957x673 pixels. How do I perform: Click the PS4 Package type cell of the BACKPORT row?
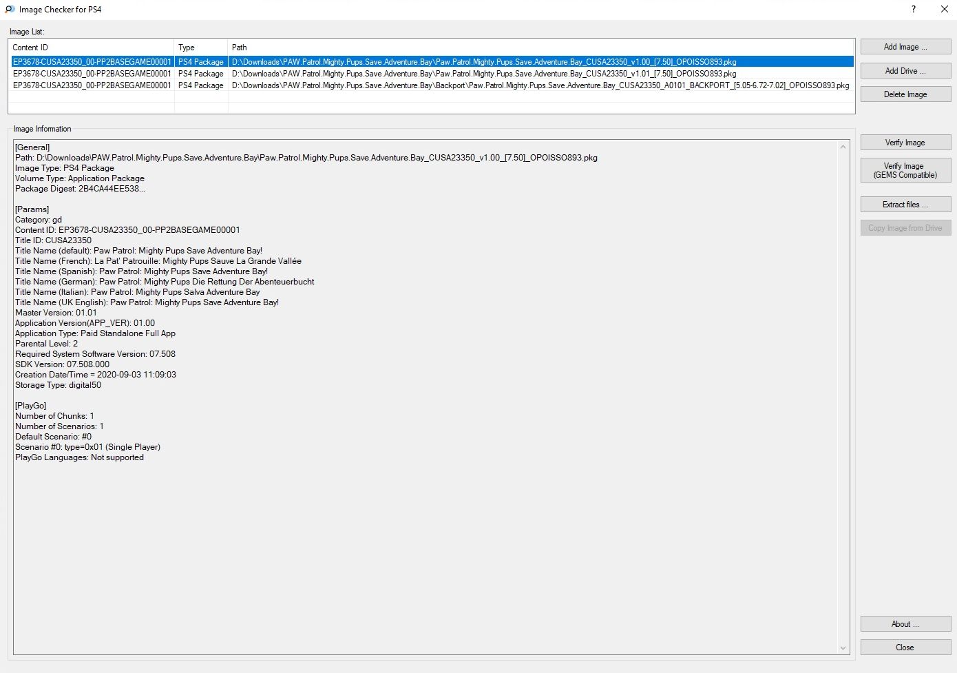point(201,85)
